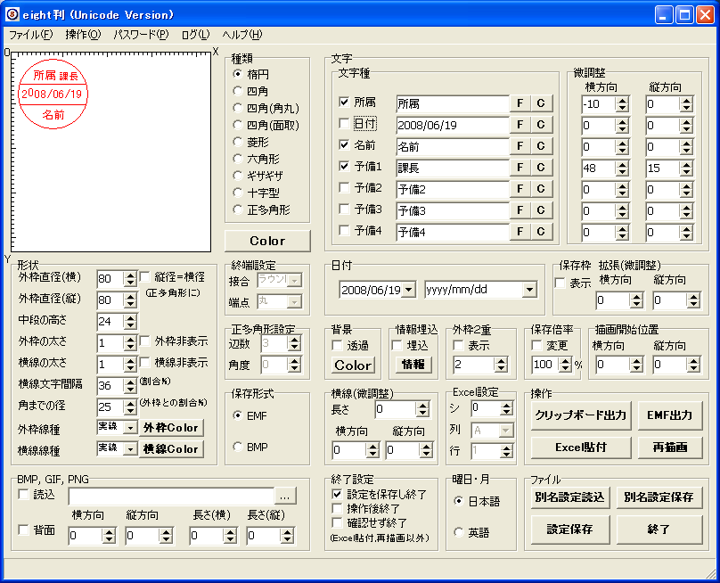Toggle the 横線非表示 checkbox

coord(144,363)
